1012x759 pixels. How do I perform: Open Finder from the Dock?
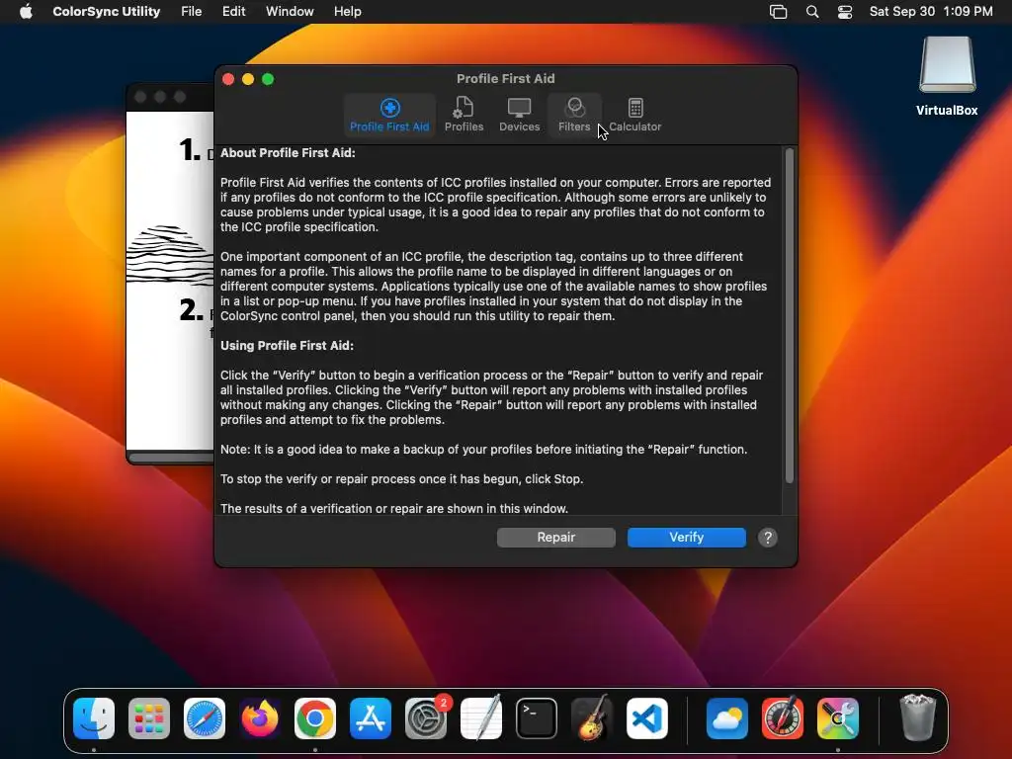[x=94, y=717]
